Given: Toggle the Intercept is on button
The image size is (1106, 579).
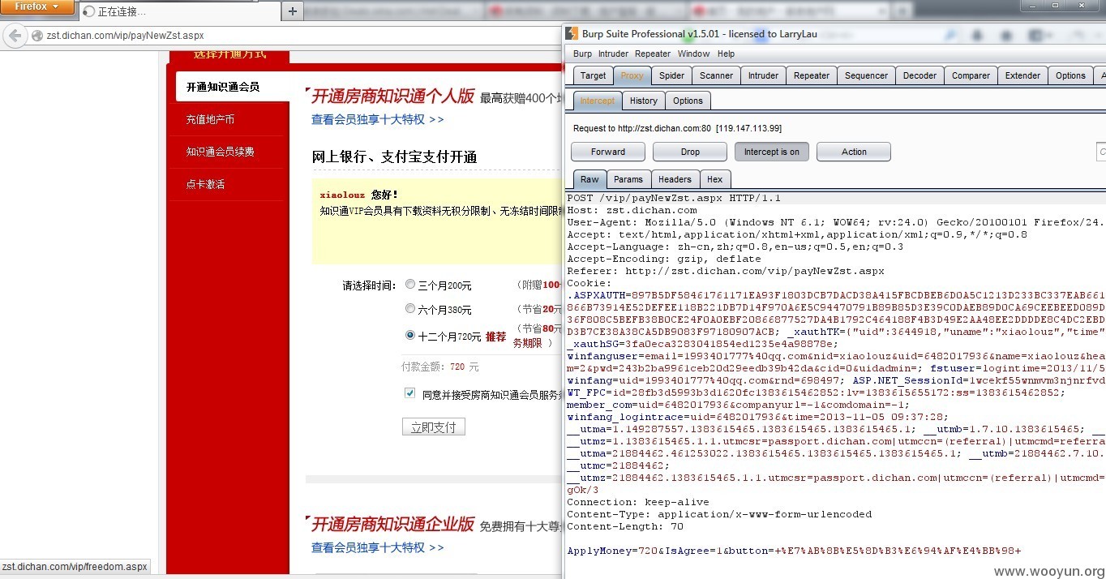Looking at the screenshot, I should pos(772,152).
